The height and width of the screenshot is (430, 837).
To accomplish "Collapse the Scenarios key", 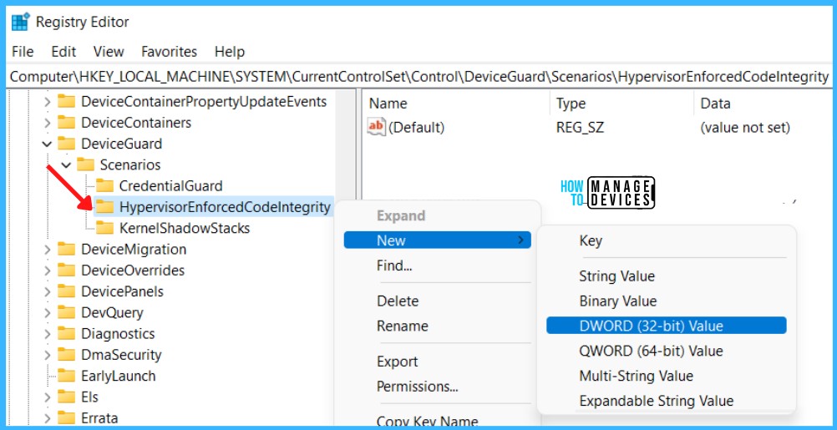I will [x=66, y=164].
